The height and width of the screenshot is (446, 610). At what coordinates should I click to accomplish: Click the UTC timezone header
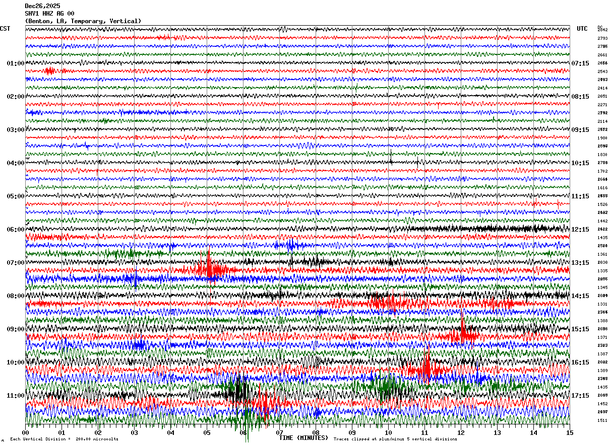(x=582, y=29)
